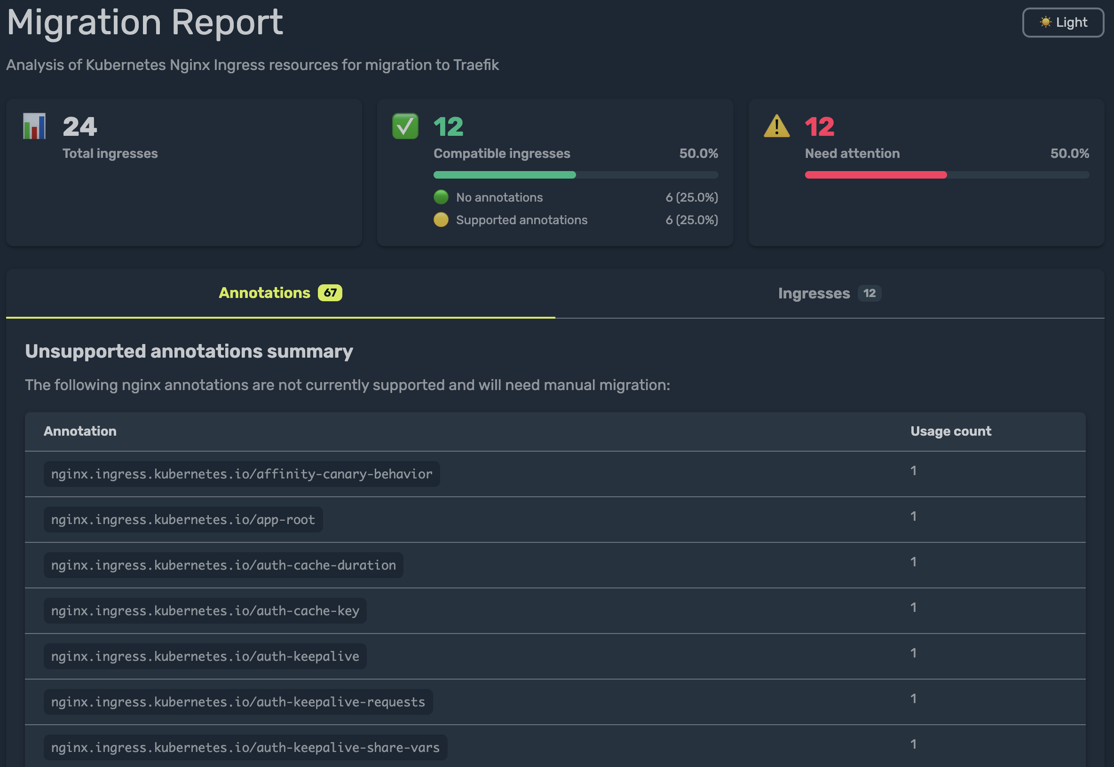Click the Annotation column header

(x=80, y=431)
